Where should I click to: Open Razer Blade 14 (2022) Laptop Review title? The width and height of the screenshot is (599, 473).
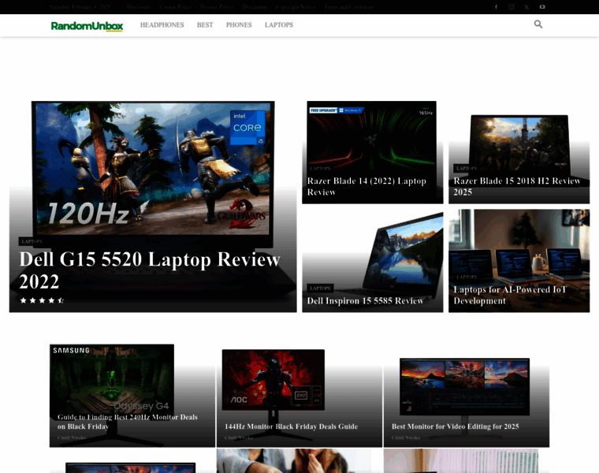point(366,187)
